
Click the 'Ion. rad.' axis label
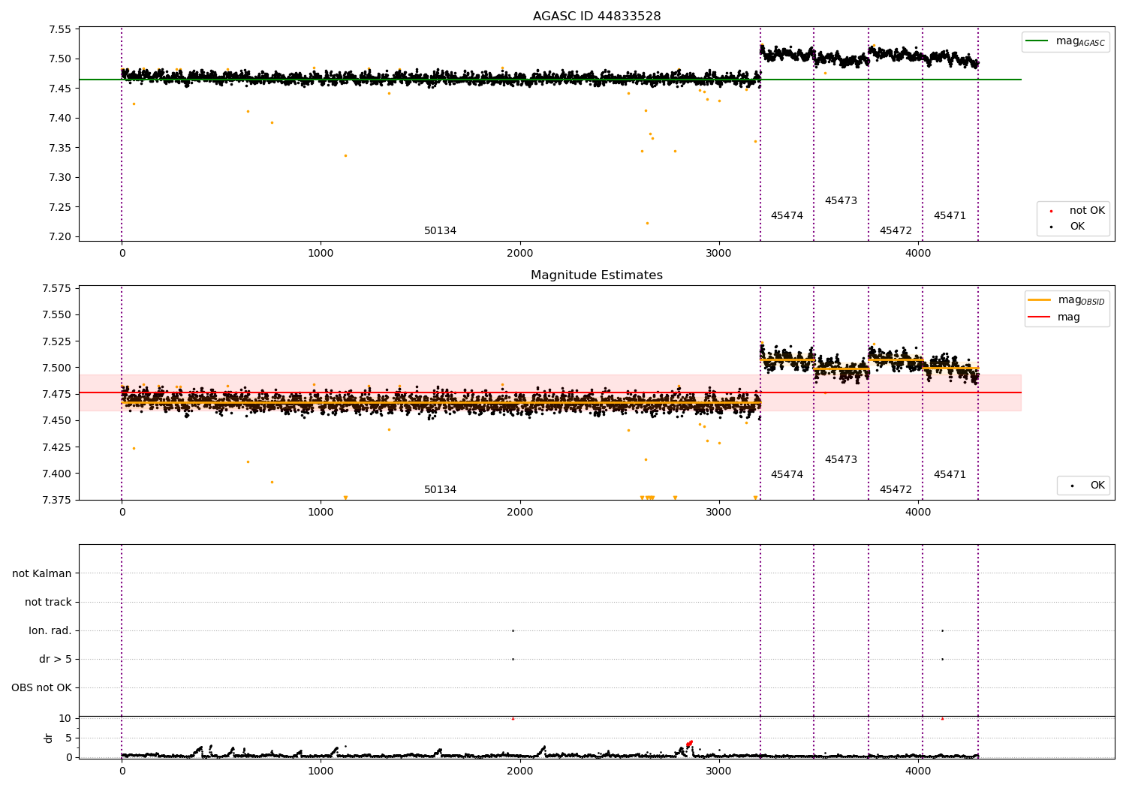[x=50, y=631]
